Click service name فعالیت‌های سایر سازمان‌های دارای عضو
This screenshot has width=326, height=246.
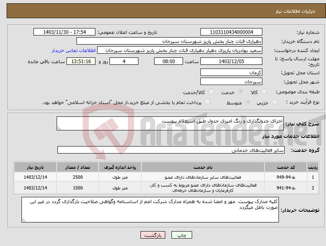click(x=203, y=177)
